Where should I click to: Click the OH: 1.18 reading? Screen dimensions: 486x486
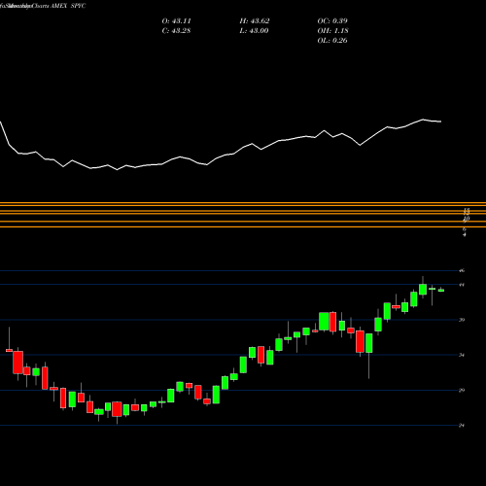coord(332,31)
